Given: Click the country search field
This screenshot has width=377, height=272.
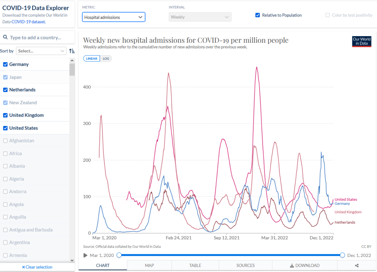Looking at the screenshot, I should (39, 38).
